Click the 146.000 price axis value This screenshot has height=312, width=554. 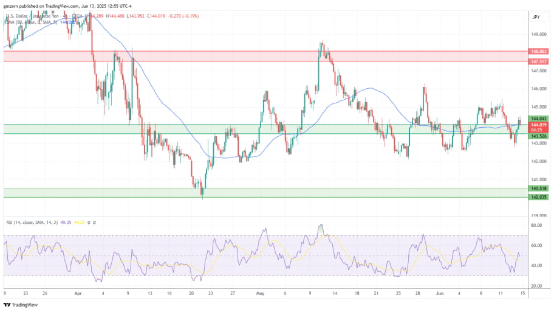pos(539,89)
